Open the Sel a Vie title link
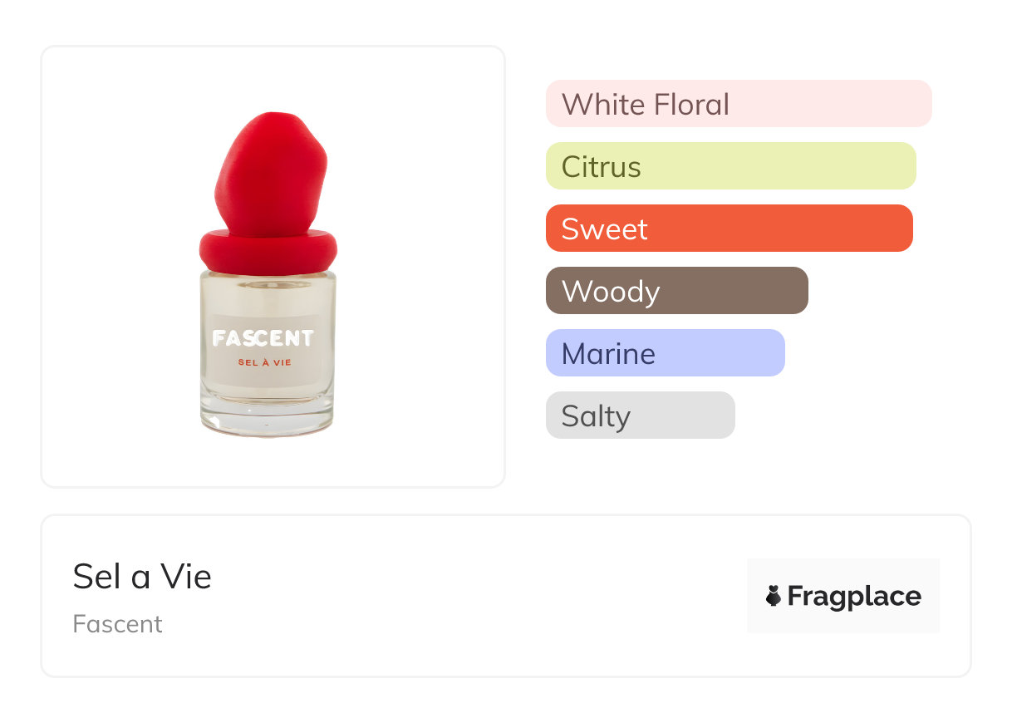Viewport: 1012px width, 718px height. 142,576
